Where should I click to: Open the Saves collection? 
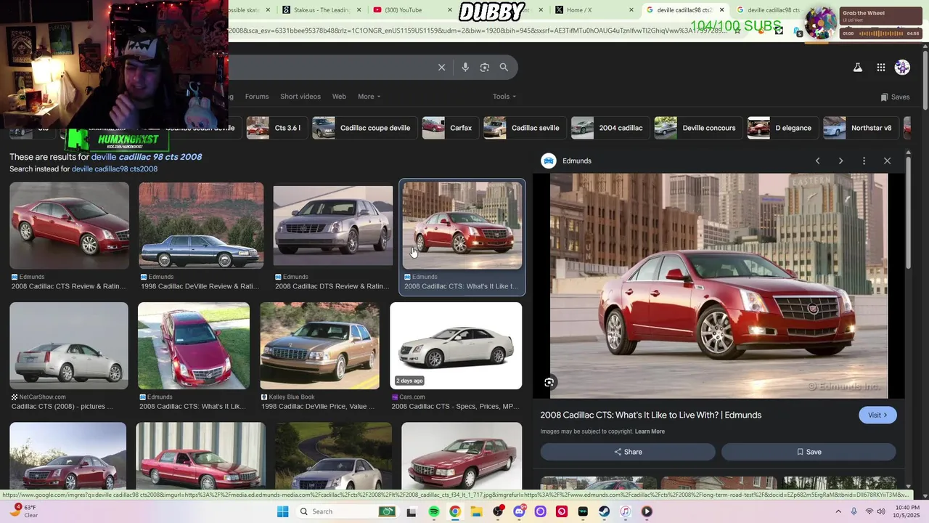[x=895, y=97]
